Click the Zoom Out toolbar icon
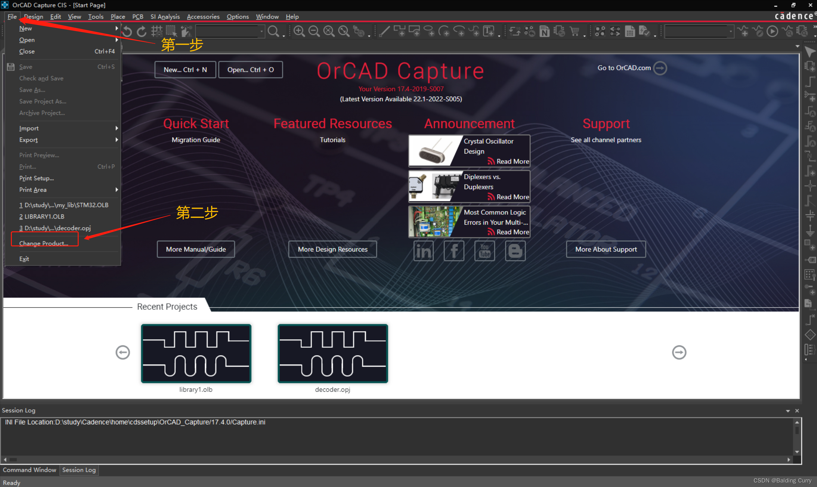This screenshot has width=817, height=487. click(314, 31)
